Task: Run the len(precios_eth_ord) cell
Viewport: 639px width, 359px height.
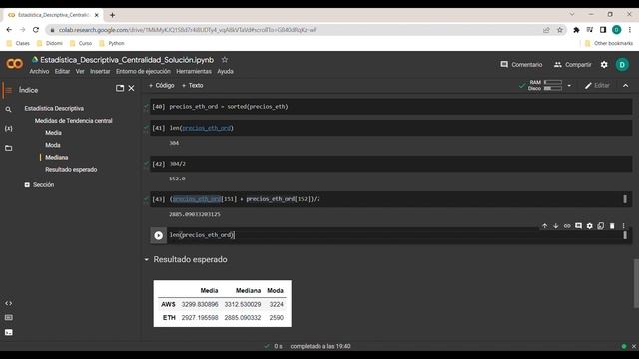Action: [158, 235]
